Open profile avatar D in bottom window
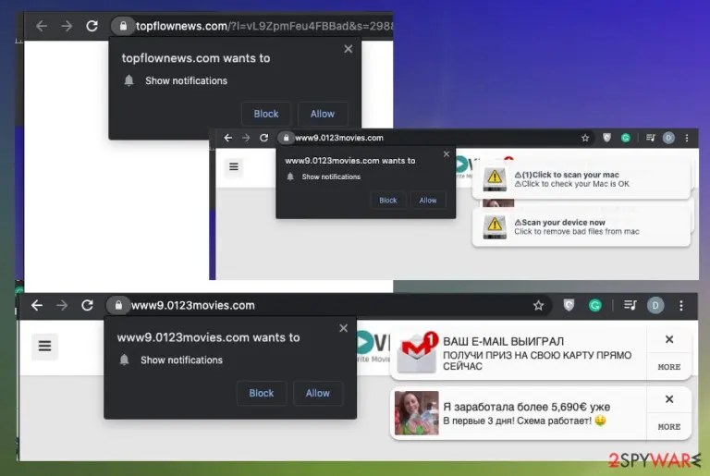This screenshot has height=476, width=710. (655, 306)
